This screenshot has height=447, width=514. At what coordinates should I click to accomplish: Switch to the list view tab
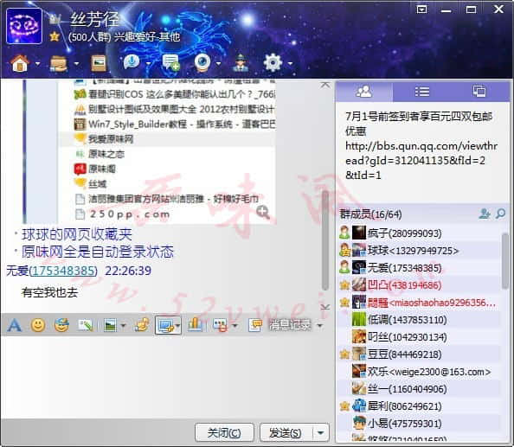click(422, 92)
